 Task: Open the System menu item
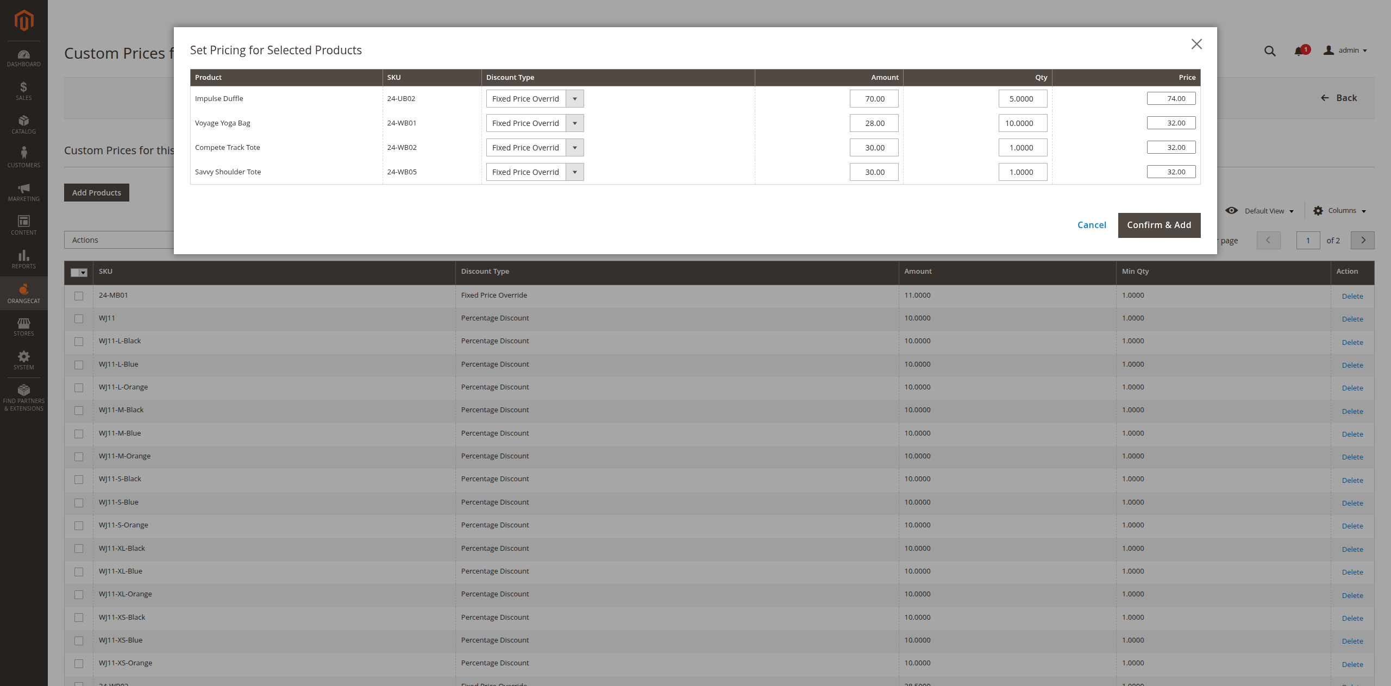[23, 360]
